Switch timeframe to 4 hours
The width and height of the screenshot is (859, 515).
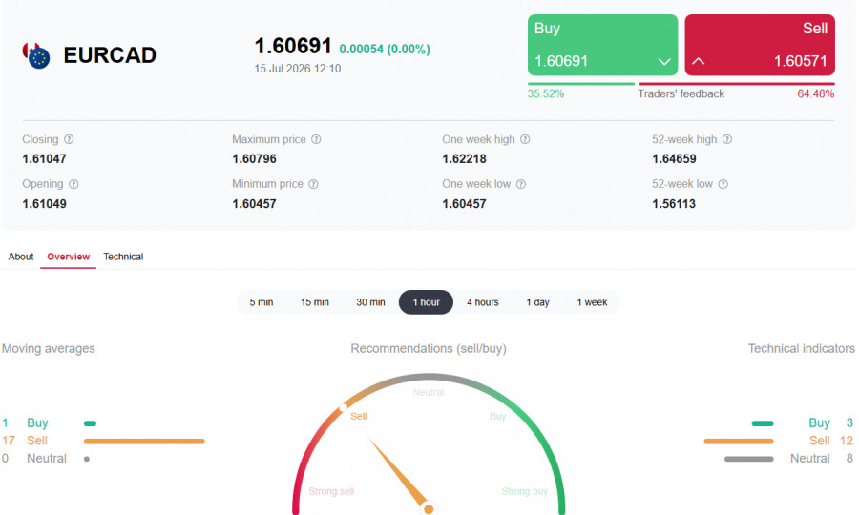click(x=483, y=302)
